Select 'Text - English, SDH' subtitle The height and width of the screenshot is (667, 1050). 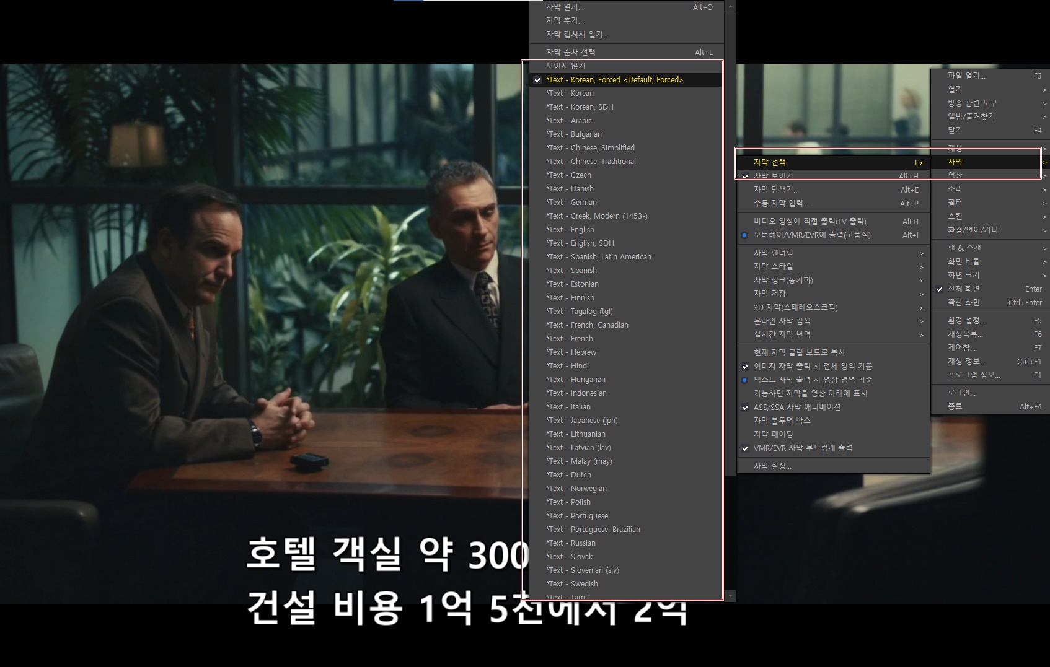627,243
